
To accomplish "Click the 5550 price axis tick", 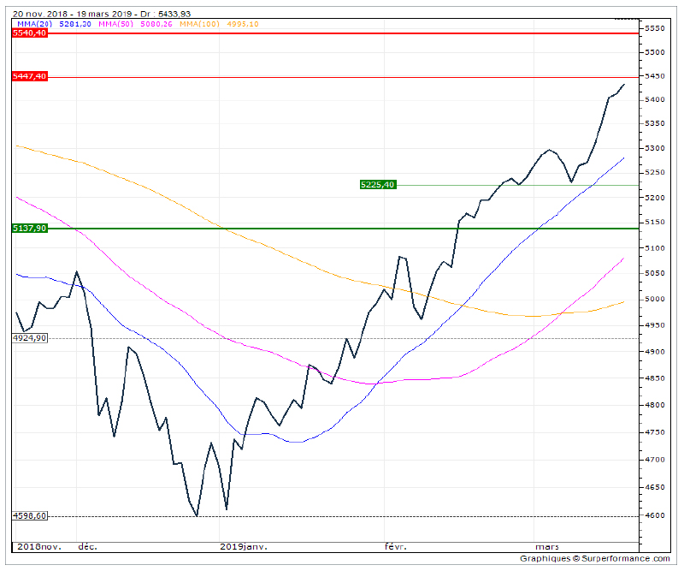I will point(655,28).
